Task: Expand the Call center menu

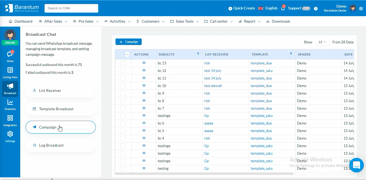Action: pyautogui.click(x=219, y=21)
